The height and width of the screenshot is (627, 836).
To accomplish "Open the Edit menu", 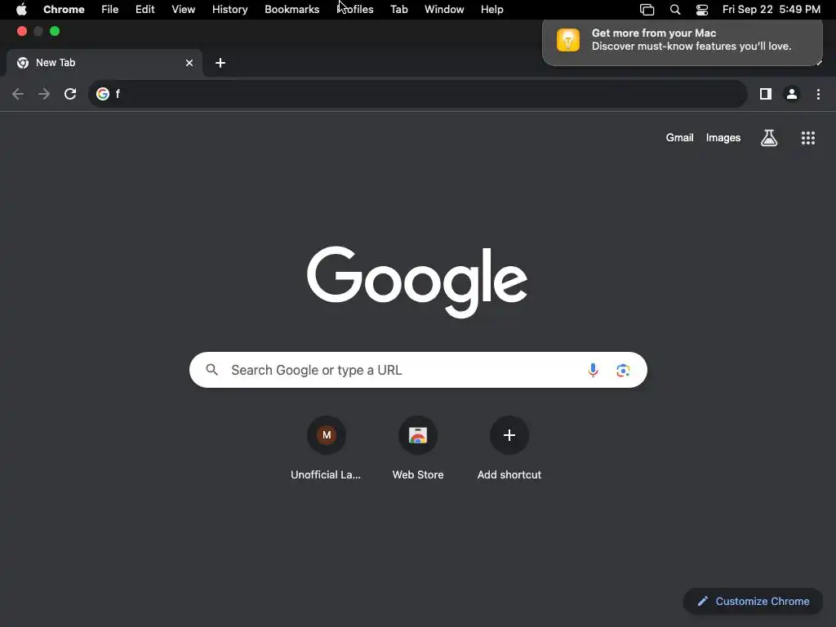I will click(x=145, y=10).
